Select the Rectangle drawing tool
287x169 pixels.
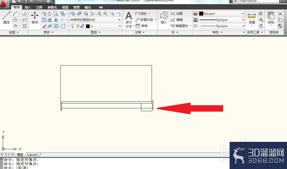point(24,20)
